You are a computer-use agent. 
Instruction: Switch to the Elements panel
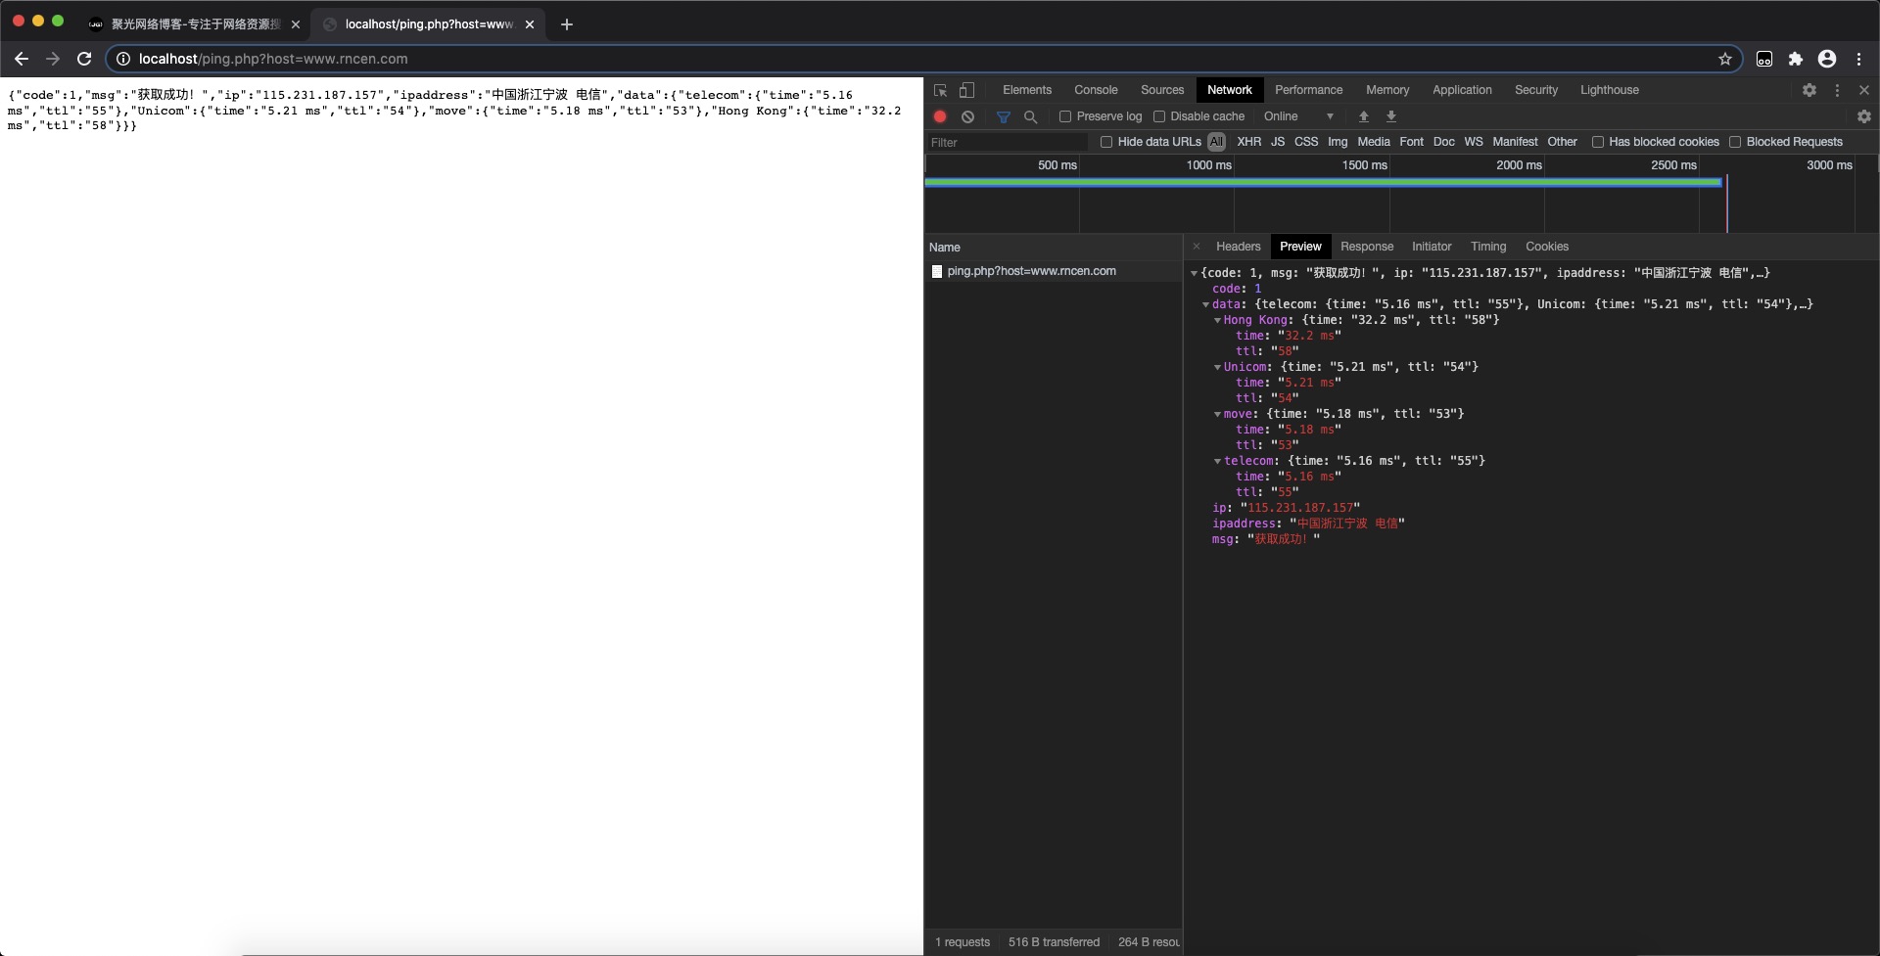pos(1027,90)
